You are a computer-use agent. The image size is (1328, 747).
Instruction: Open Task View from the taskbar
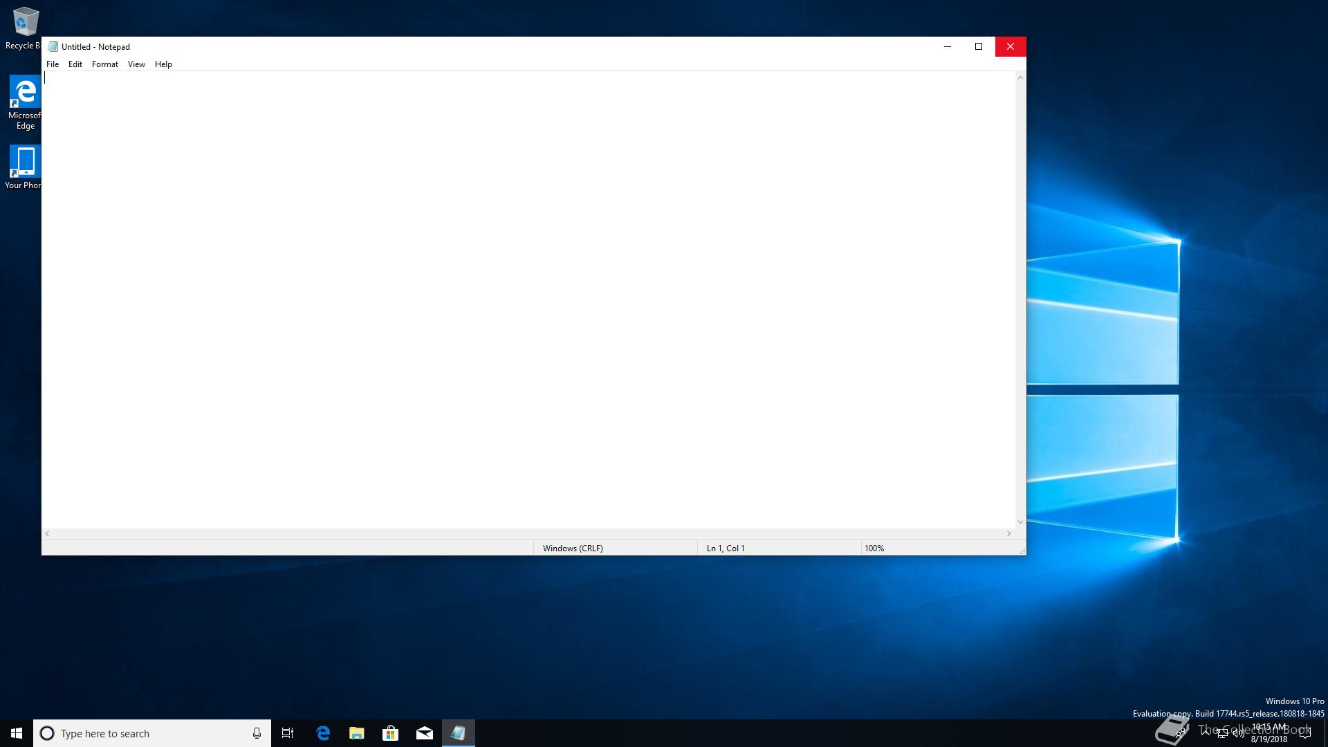point(288,733)
